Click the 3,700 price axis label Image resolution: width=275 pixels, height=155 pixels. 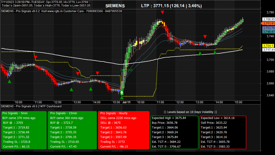(270, 60)
